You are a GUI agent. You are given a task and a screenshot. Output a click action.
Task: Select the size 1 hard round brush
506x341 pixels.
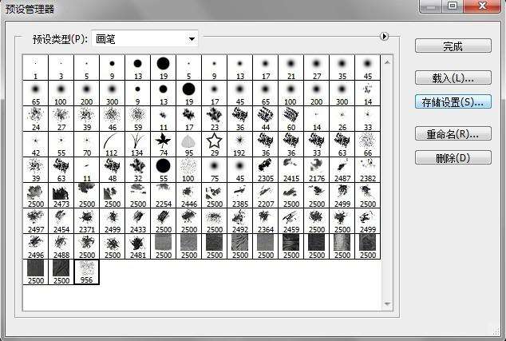click(x=35, y=68)
